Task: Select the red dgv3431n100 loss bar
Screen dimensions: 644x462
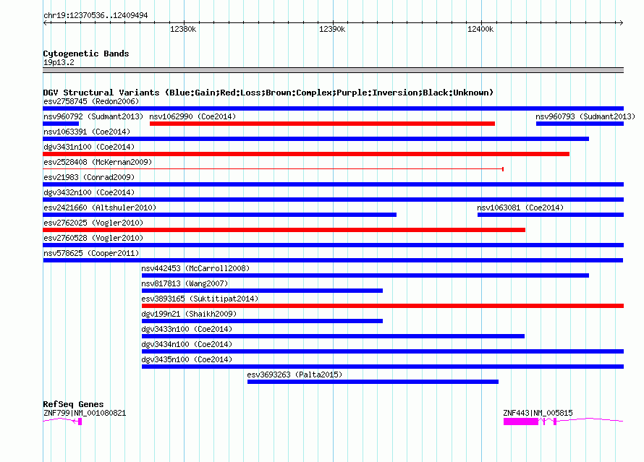Action: (306, 154)
